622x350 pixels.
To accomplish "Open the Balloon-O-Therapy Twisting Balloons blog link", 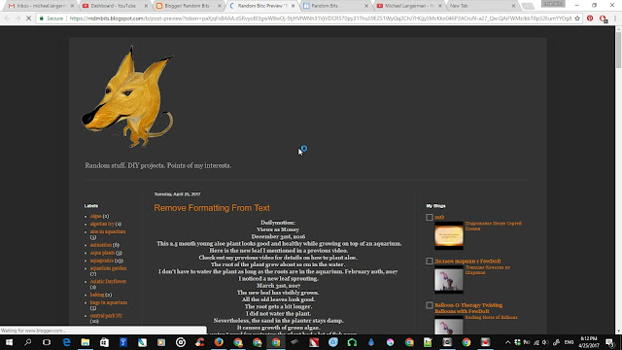I will pyautogui.click(x=468, y=308).
